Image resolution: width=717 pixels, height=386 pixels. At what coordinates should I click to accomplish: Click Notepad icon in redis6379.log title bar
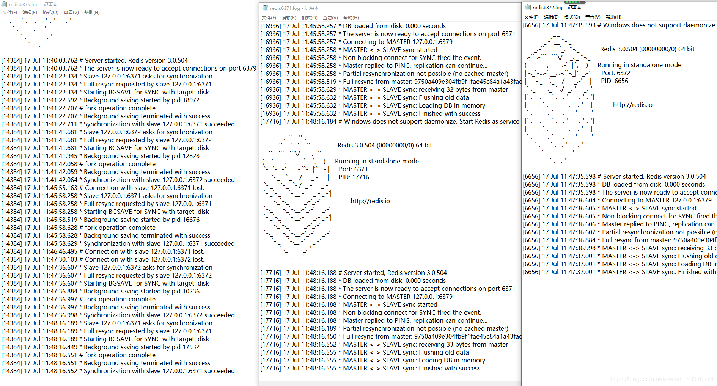click(5, 4)
